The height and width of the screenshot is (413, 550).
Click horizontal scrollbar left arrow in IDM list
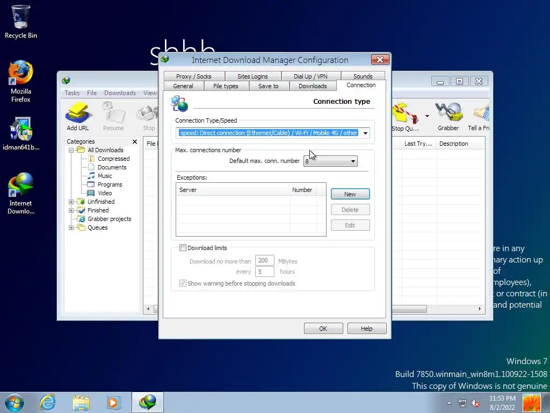coord(148,309)
